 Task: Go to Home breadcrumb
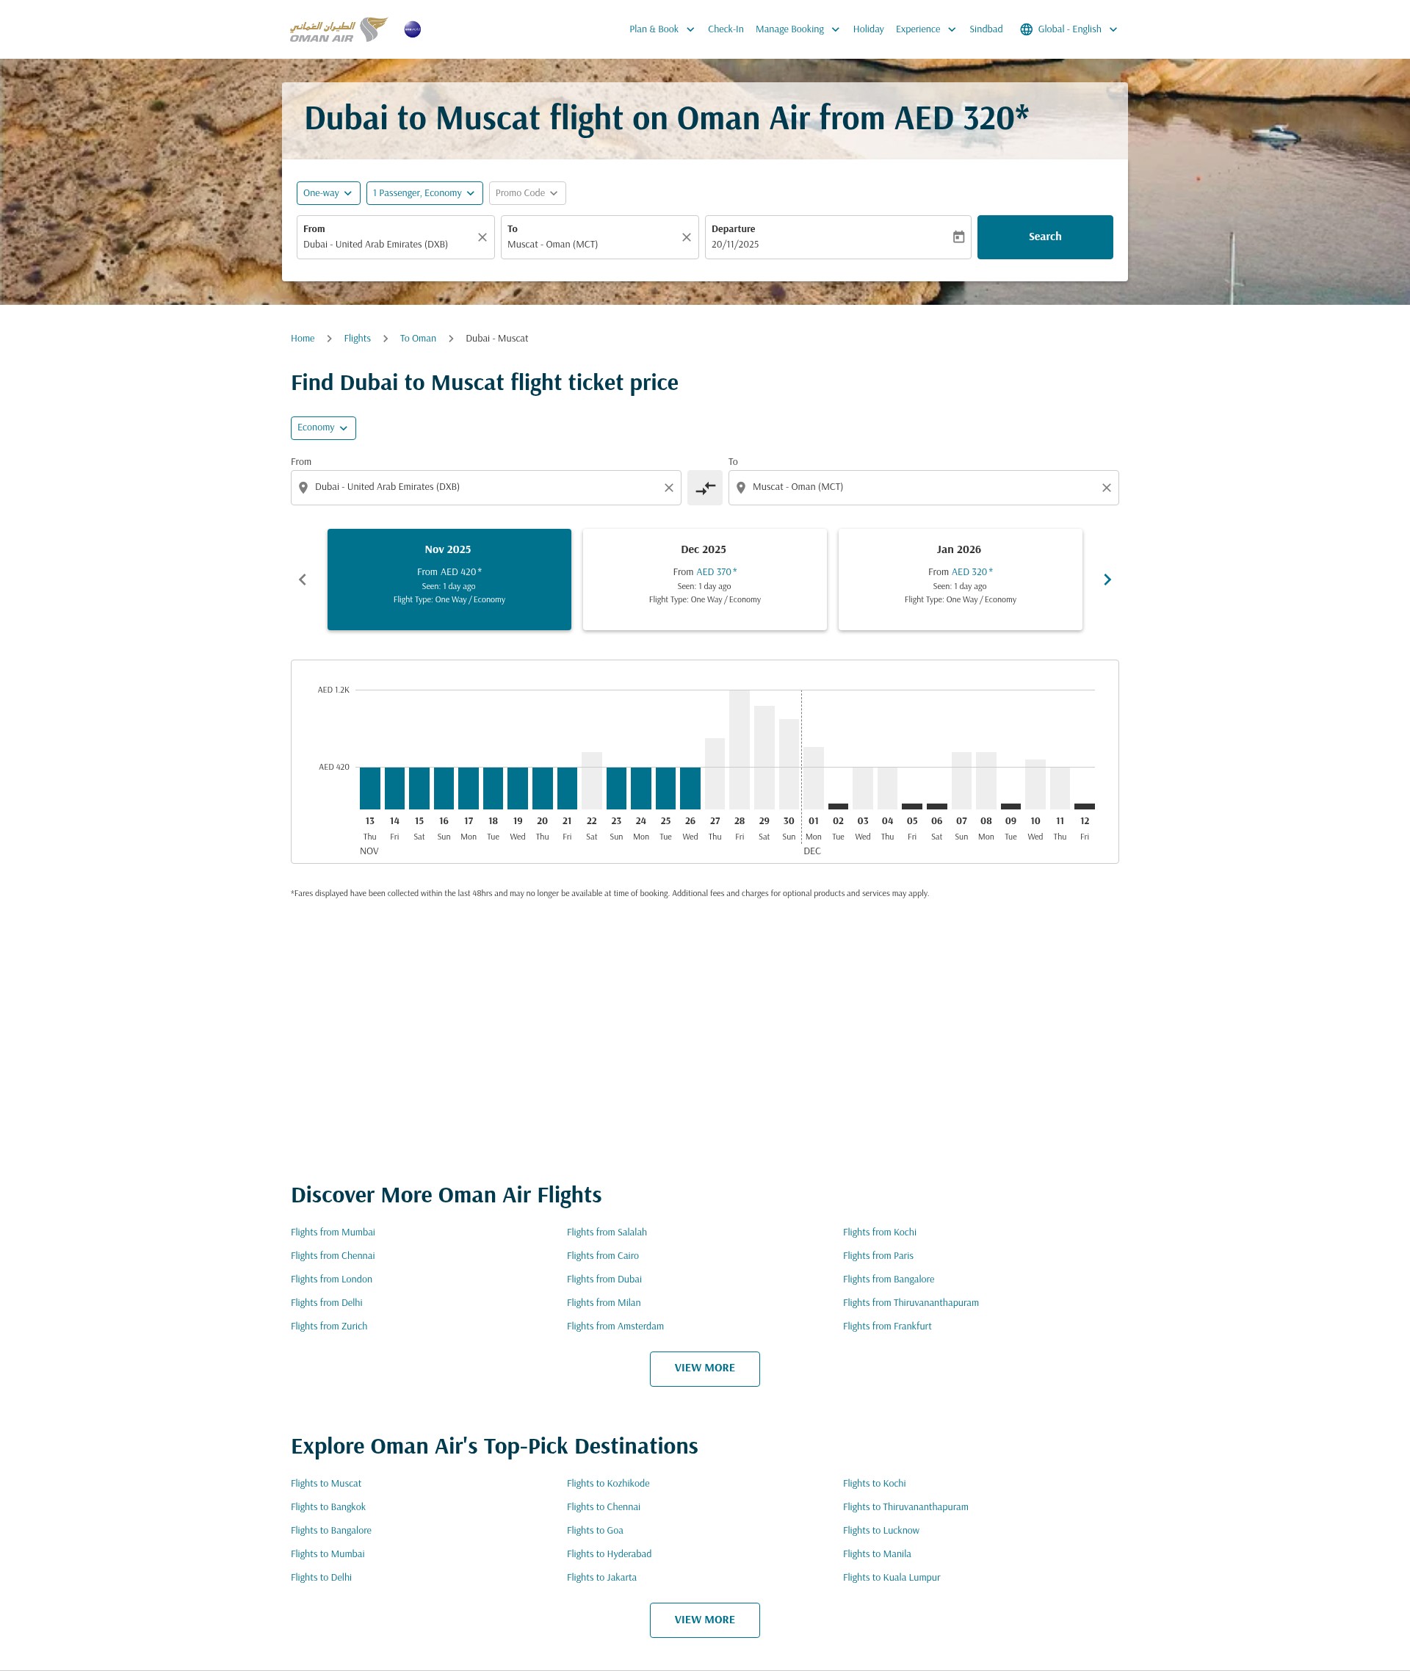click(302, 339)
